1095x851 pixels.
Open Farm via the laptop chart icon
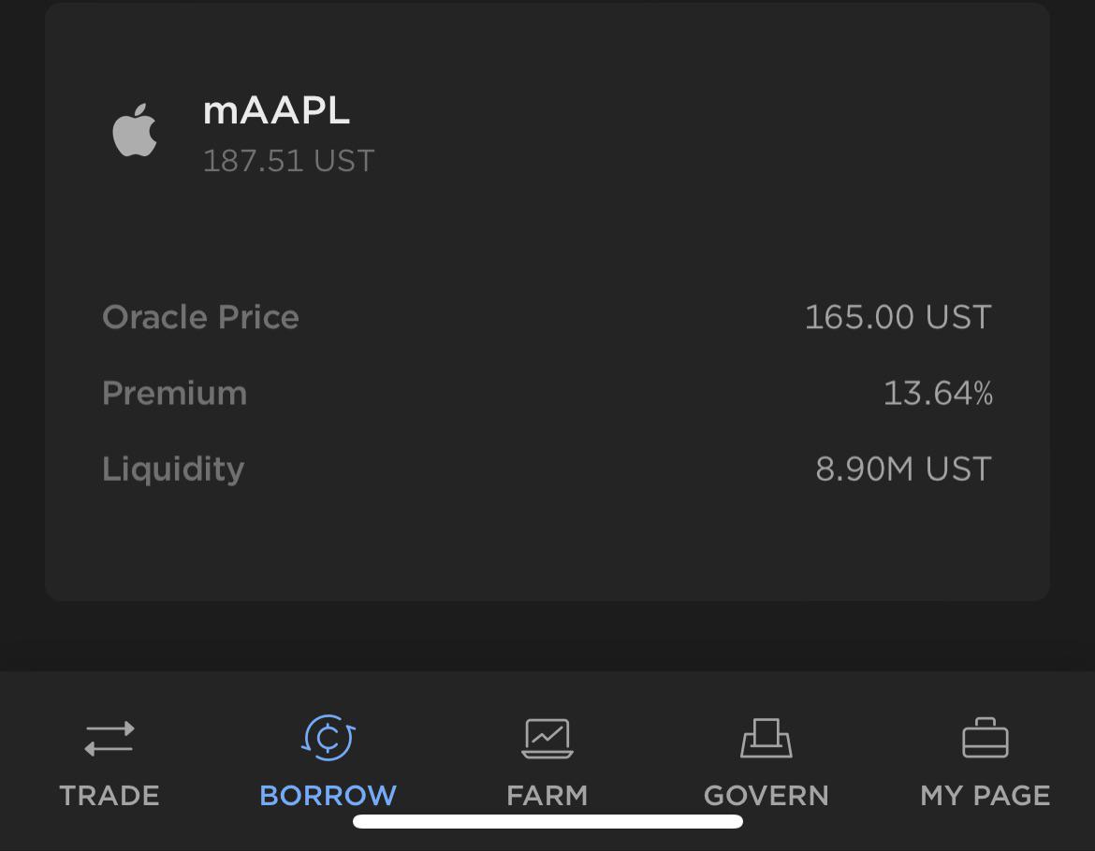(547, 738)
